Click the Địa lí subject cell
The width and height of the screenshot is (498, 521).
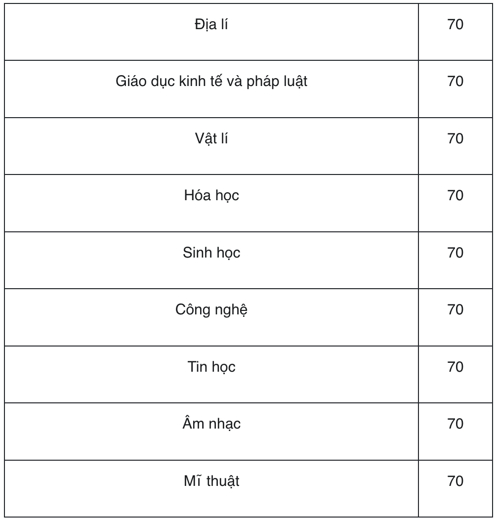click(x=211, y=32)
